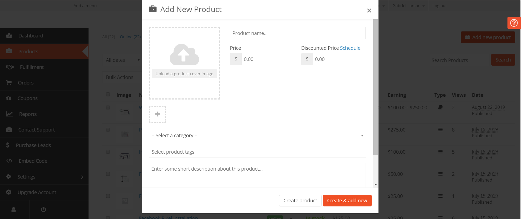Click the Orders shopping cart icon
The height and width of the screenshot is (219, 521).
pyautogui.click(x=9, y=83)
